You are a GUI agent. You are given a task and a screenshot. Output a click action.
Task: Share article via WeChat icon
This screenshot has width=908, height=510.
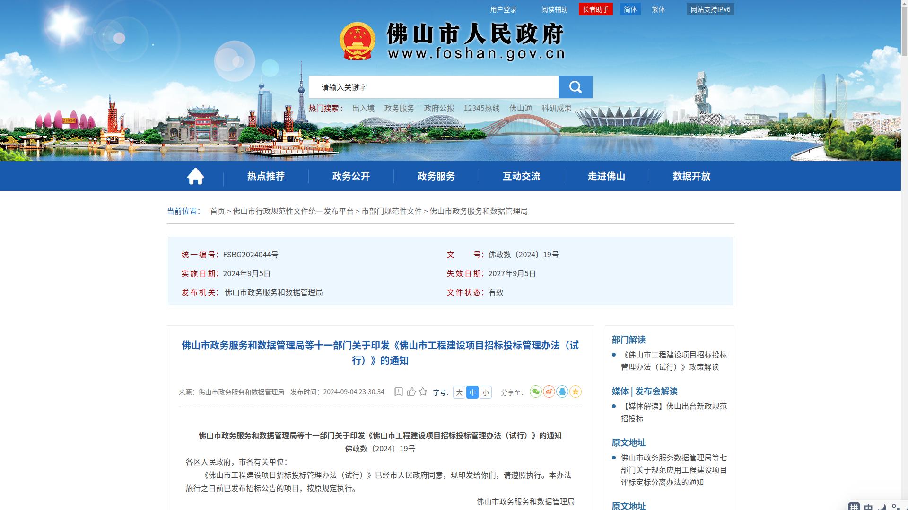tap(535, 391)
